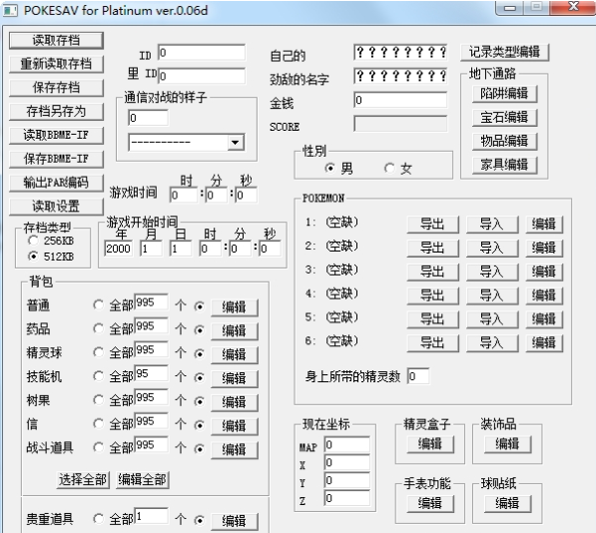Select 全部 radio for 药品 row
Image resolution: width=596 pixels, height=533 pixels.
pos(98,328)
